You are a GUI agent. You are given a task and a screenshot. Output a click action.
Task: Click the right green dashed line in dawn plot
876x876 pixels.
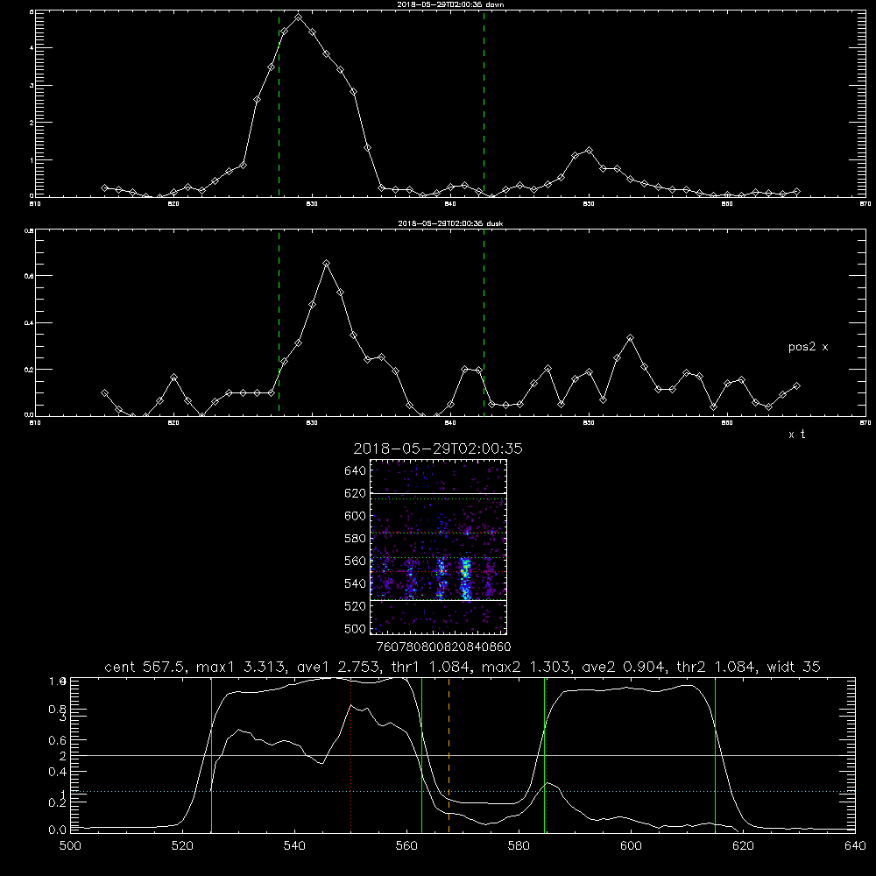tap(484, 103)
